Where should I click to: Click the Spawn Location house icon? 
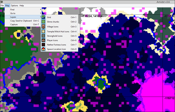tap(43, 49)
